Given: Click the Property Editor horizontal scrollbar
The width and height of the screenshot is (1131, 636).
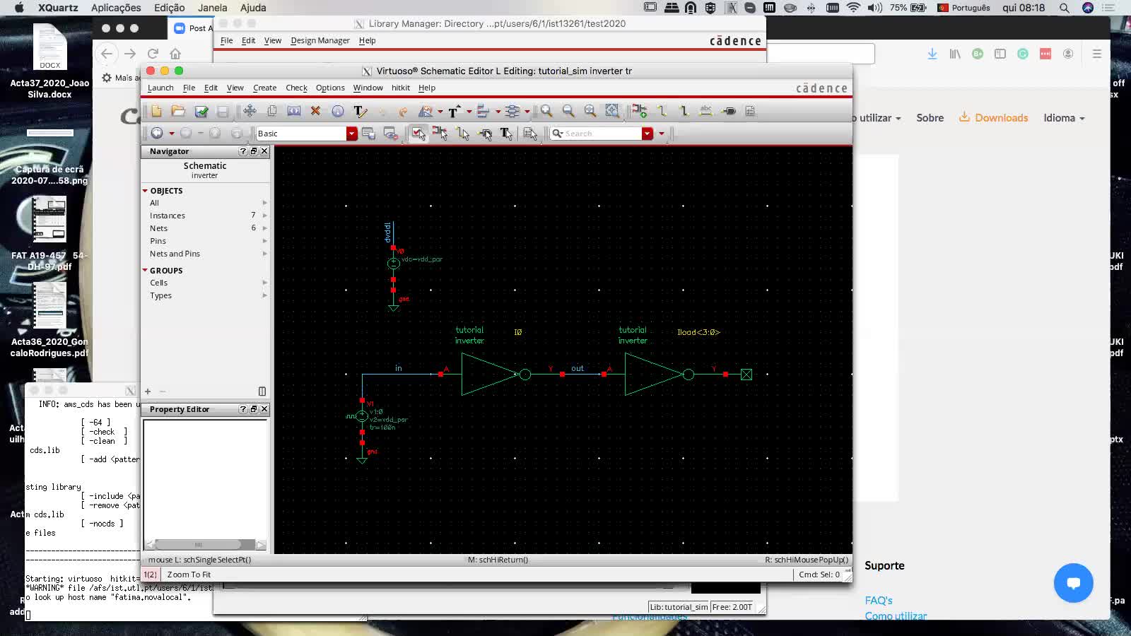Looking at the screenshot, I should [205, 544].
